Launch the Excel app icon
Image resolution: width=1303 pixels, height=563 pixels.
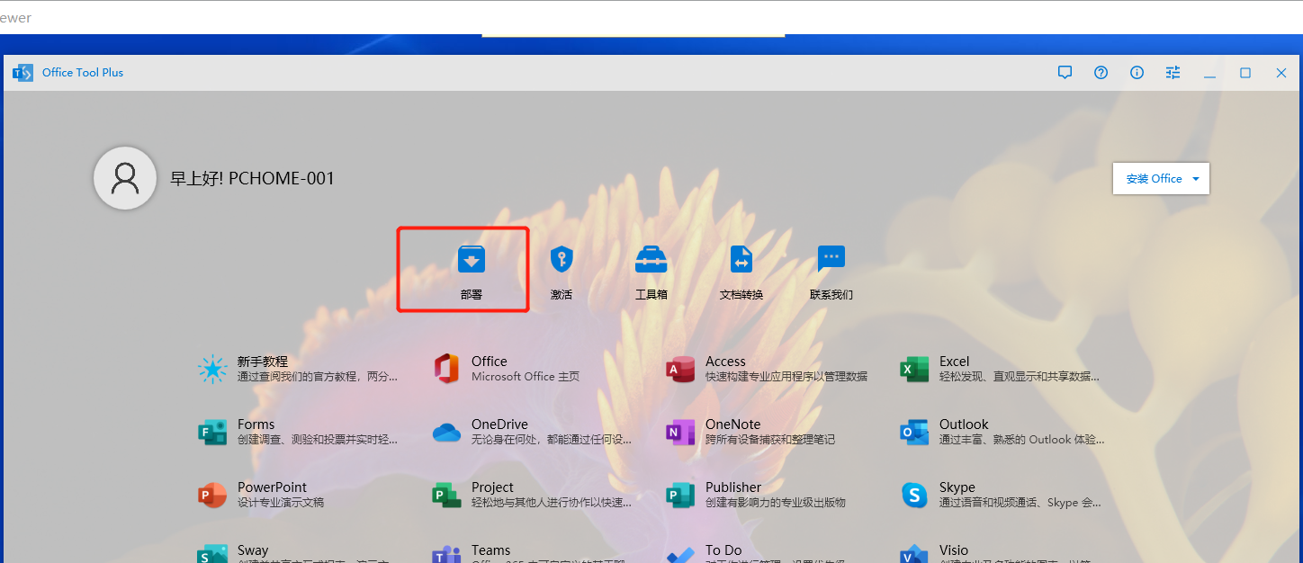click(x=914, y=369)
